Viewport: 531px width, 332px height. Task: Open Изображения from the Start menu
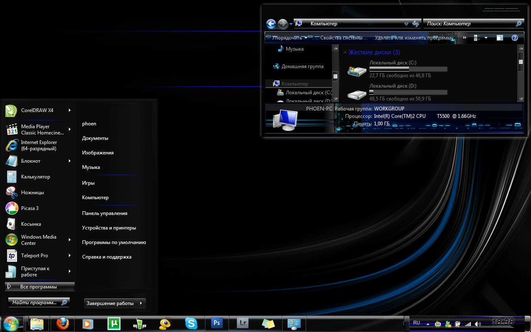98,153
